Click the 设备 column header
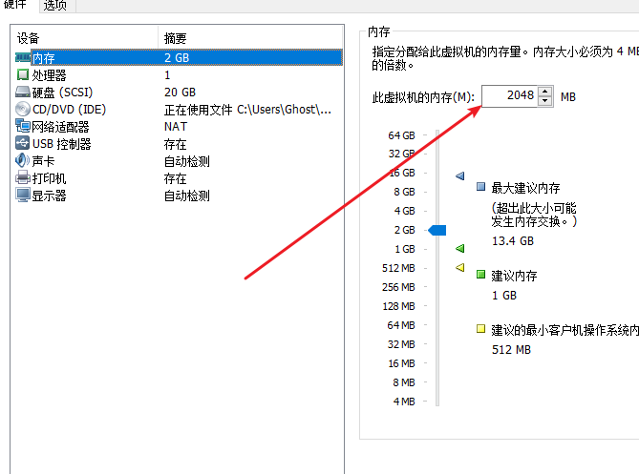The image size is (639, 474). pos(85,38)
